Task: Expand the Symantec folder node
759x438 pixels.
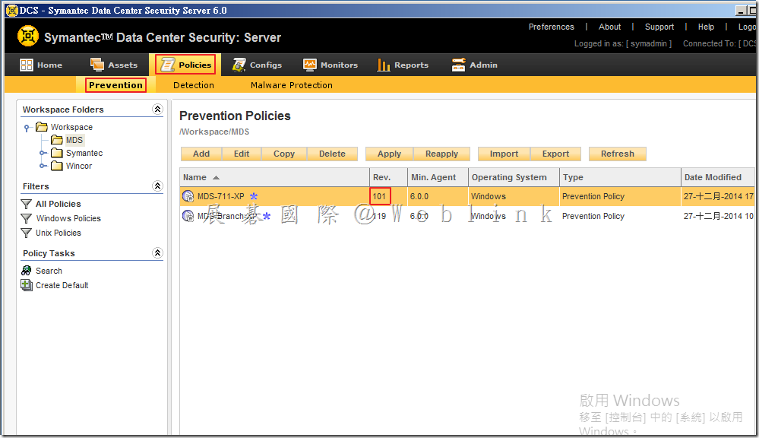Action: (43, 153)
